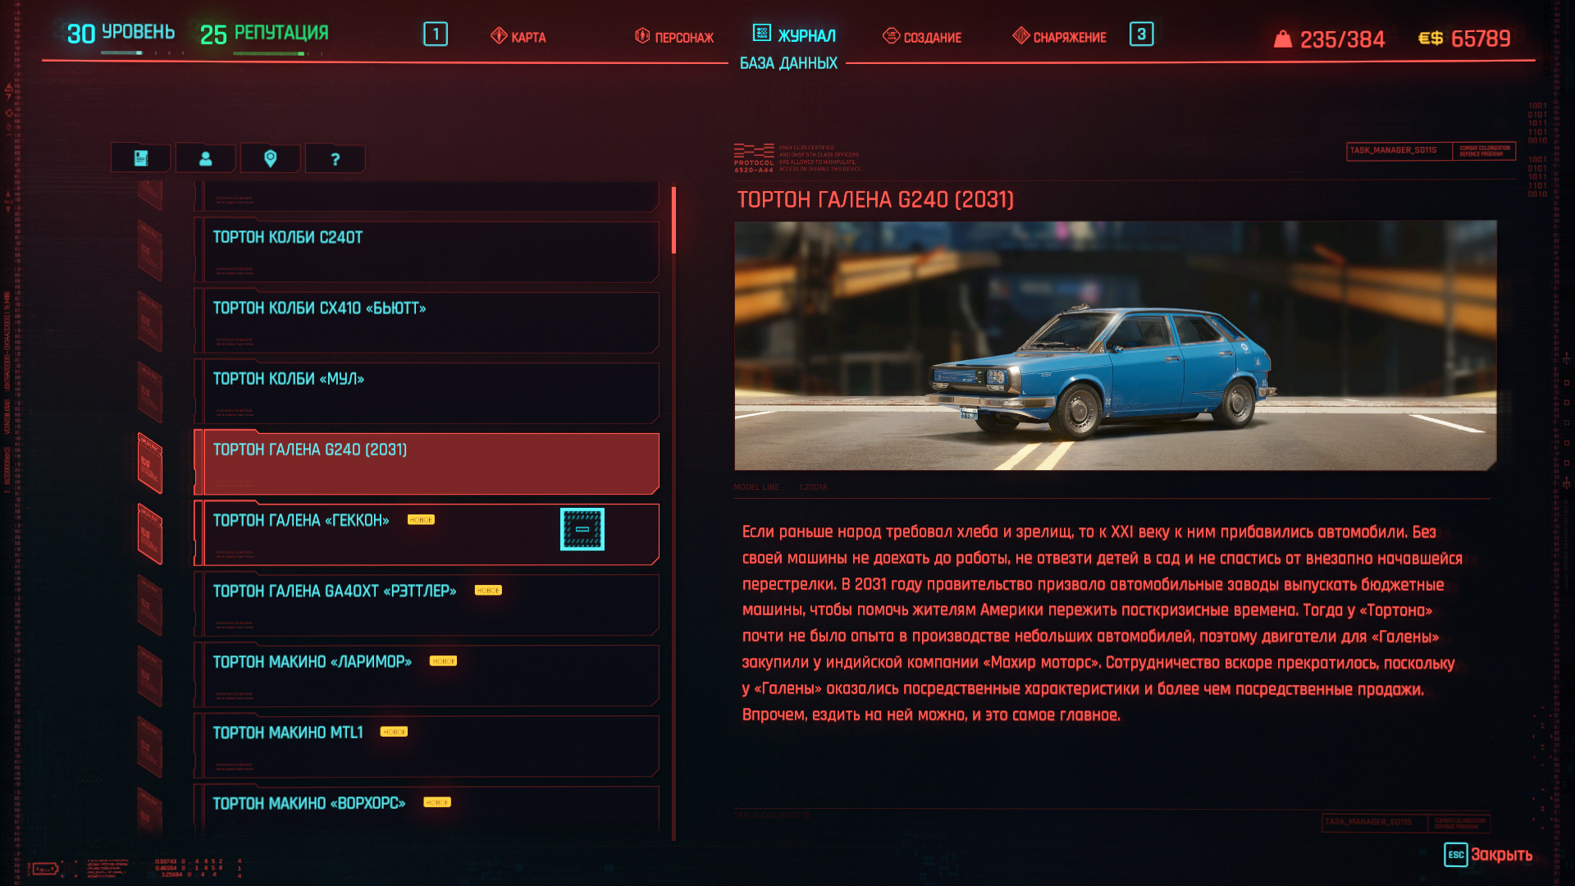
Task: Select entry Тортон Колби C240T
Action: [427, 252]
